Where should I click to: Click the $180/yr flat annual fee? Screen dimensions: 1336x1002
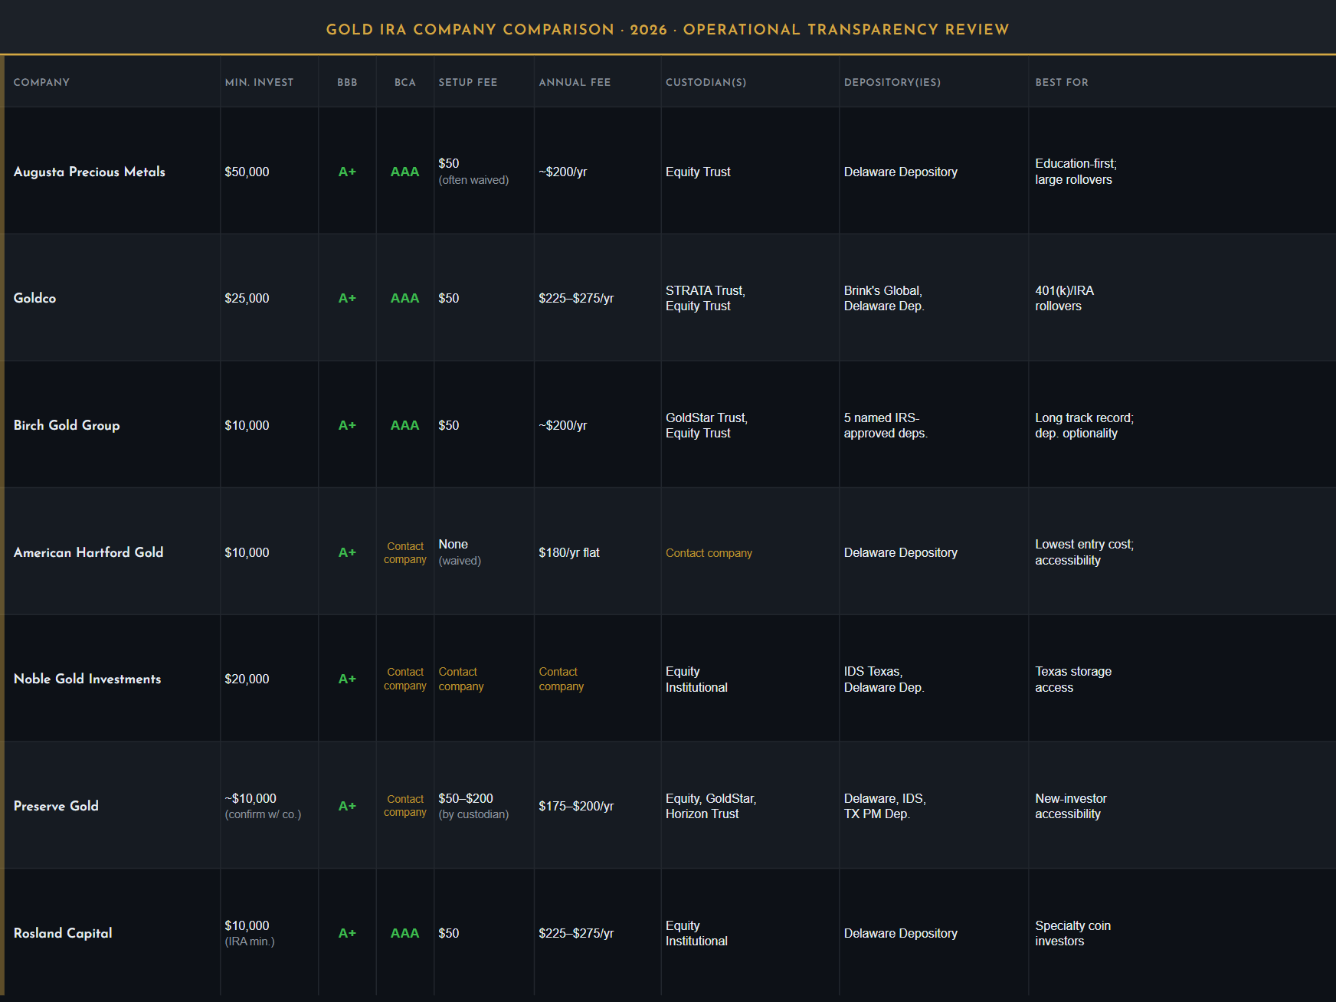(x=569, y=552)
